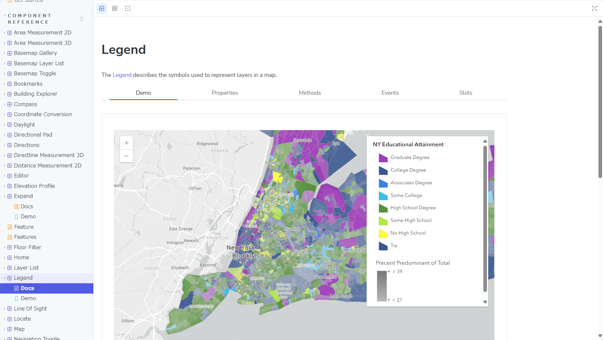Switch to the Properties tab
Viewport: 603px width, 340px height.
point(225,93)
